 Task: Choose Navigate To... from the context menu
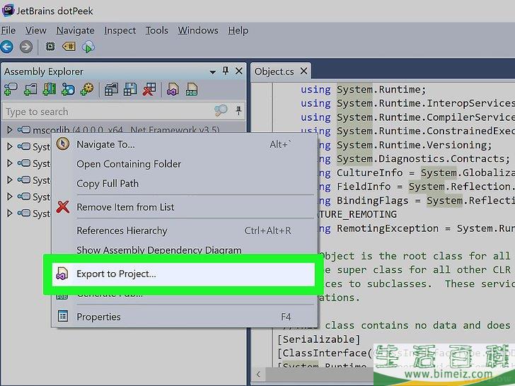(184, 144)
